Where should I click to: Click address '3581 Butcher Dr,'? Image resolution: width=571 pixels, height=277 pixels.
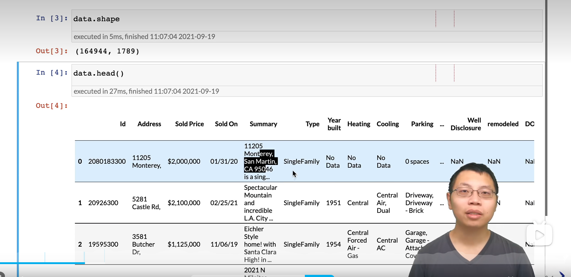pyautogui.click(x=143, y=244)
